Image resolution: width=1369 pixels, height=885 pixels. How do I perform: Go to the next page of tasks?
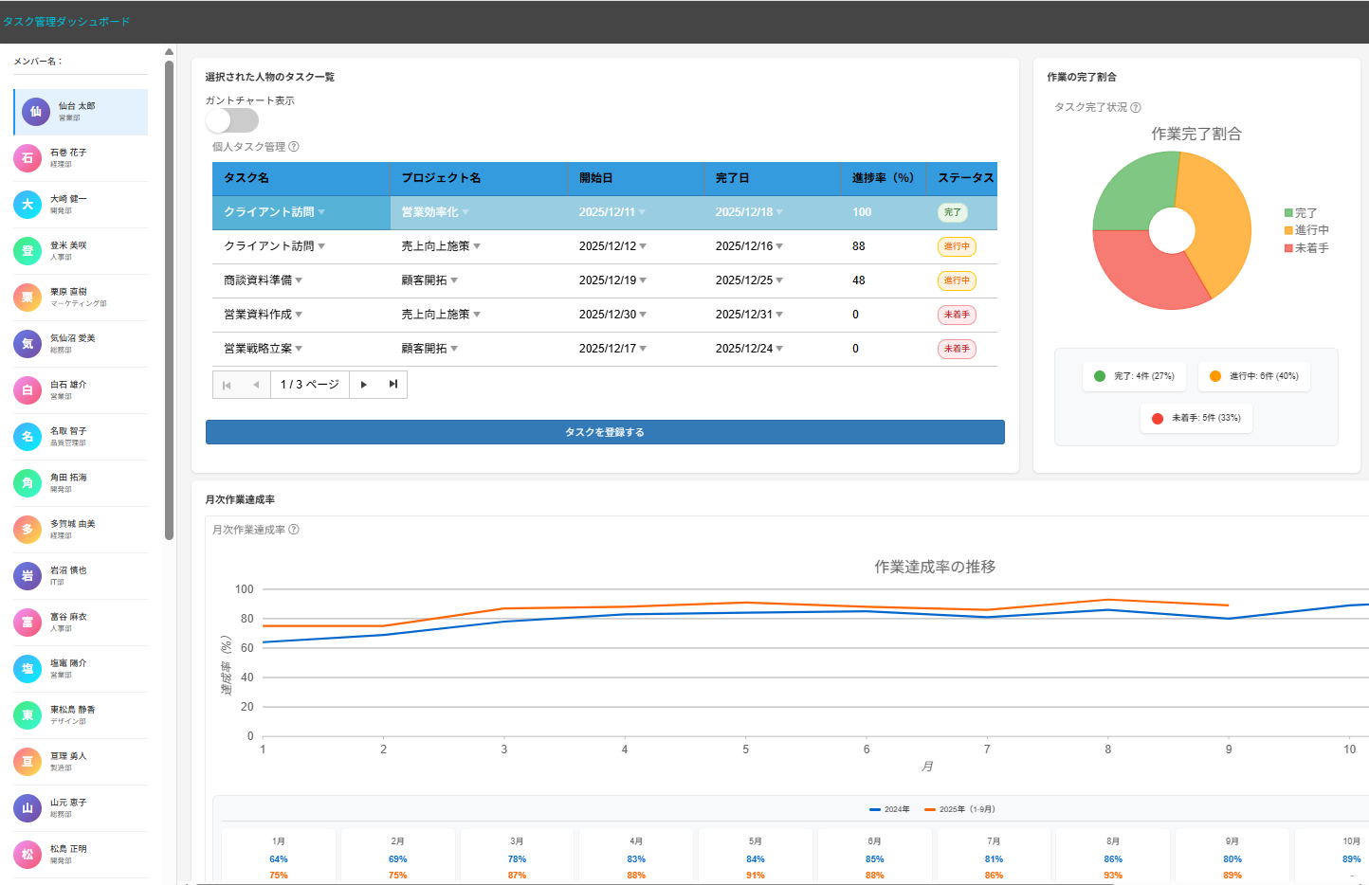coord(363,385)
